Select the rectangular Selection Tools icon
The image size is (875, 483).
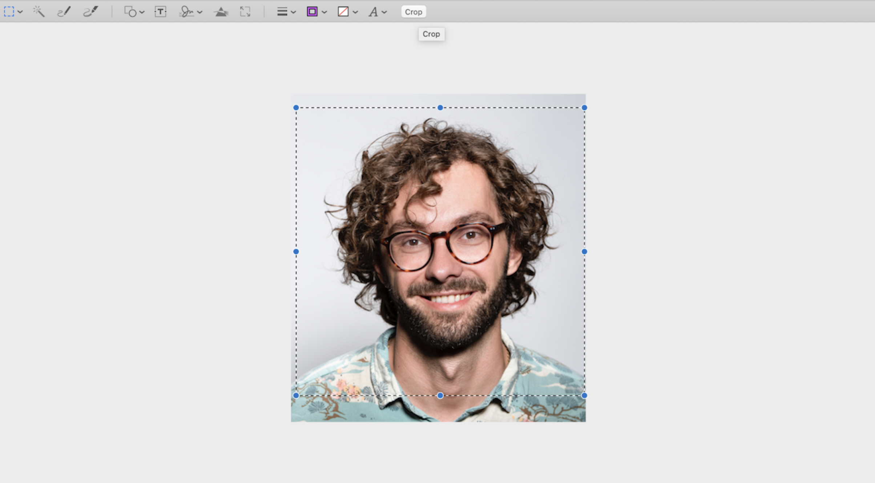click(x=9, y=12)
